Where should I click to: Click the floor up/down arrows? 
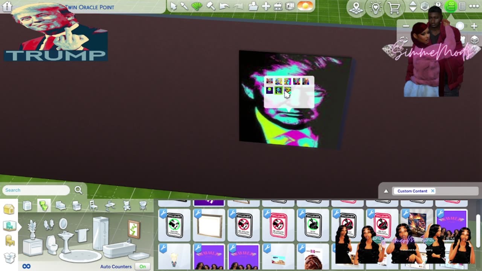(x=413, y=6)
